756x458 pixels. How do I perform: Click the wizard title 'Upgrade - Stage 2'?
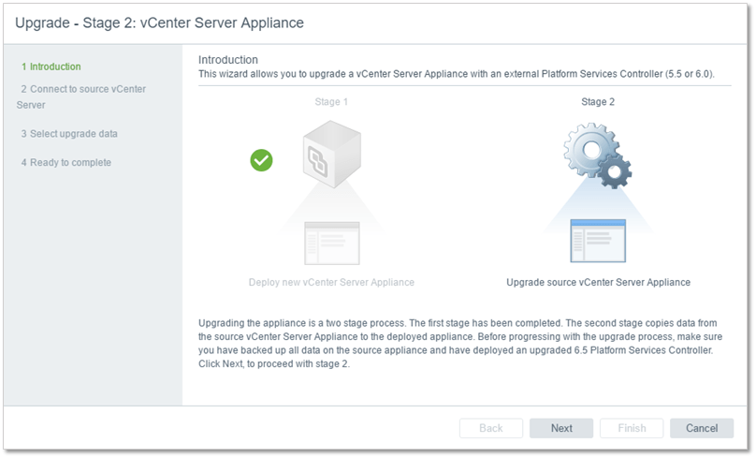pyautogui.click(x=160, y=22)
